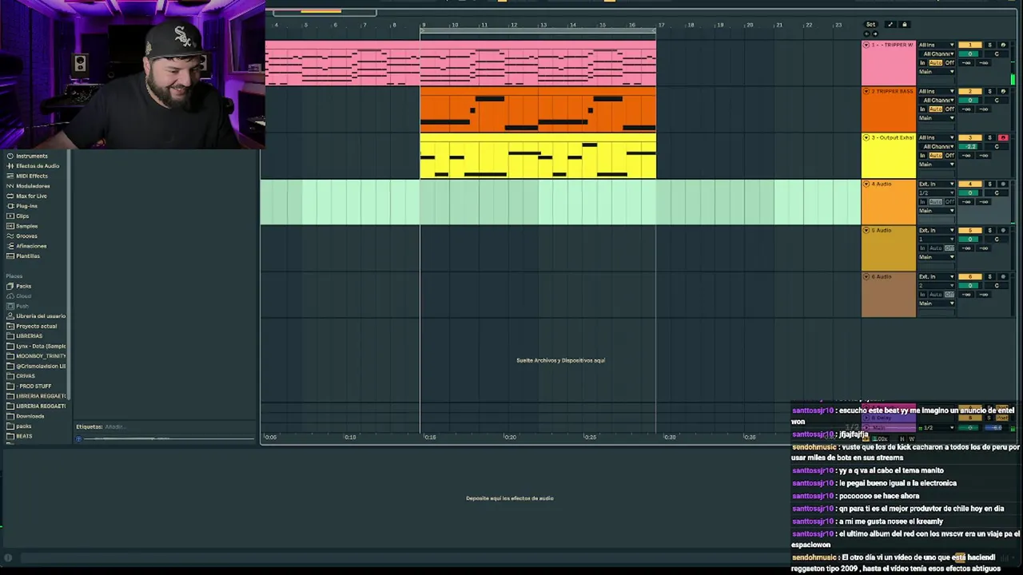The width and height of the screenshot is (1023, 575).
Task: Open Samples browser category
Action: click(26, 226)
